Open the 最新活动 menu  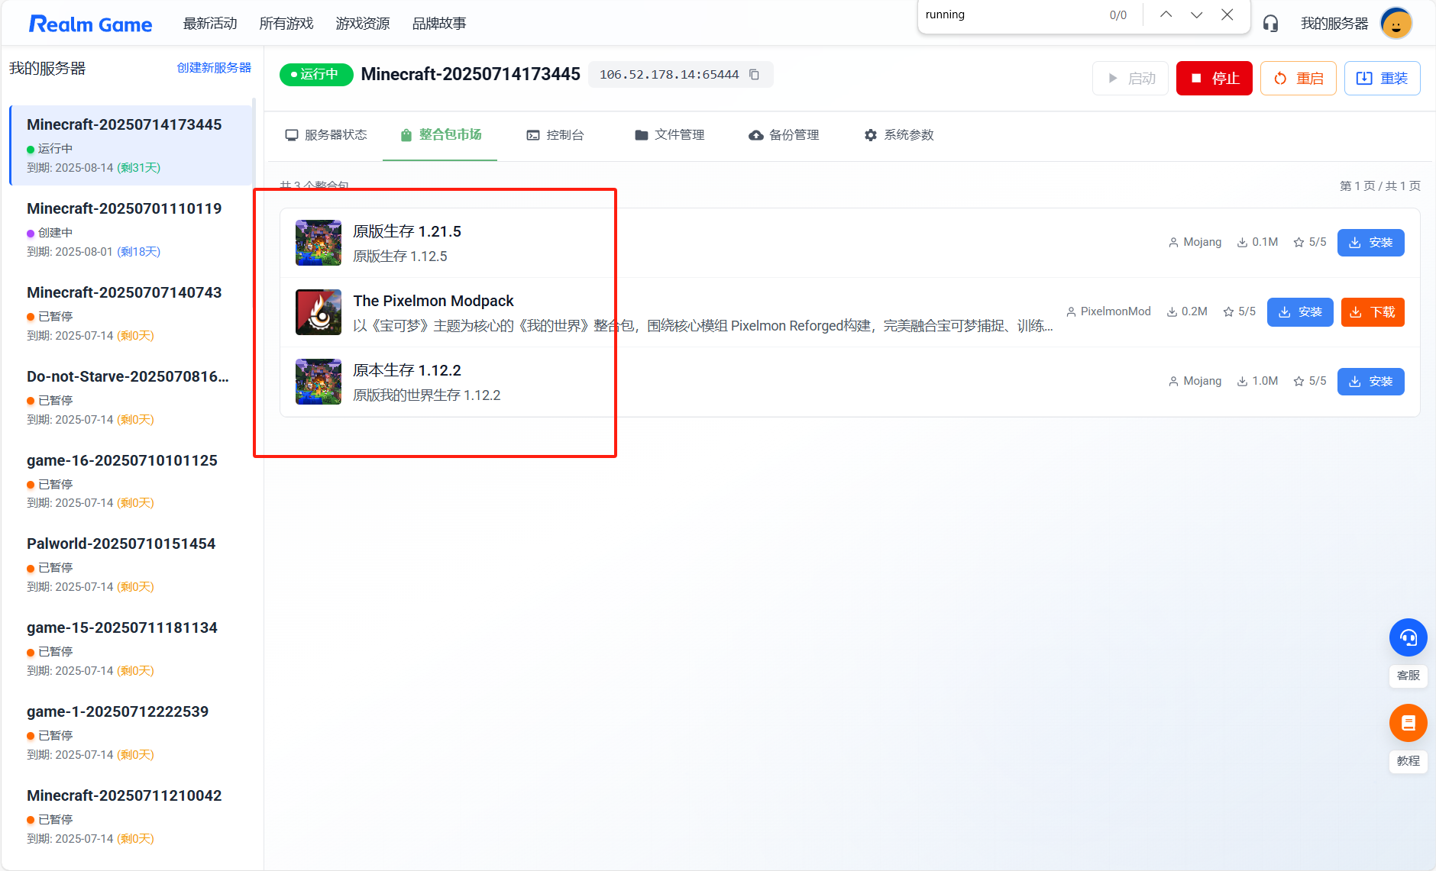[x=210, y=24]
